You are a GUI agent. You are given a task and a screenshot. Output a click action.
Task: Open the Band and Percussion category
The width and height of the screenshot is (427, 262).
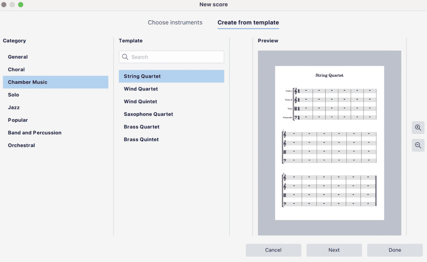click(35, 133)
